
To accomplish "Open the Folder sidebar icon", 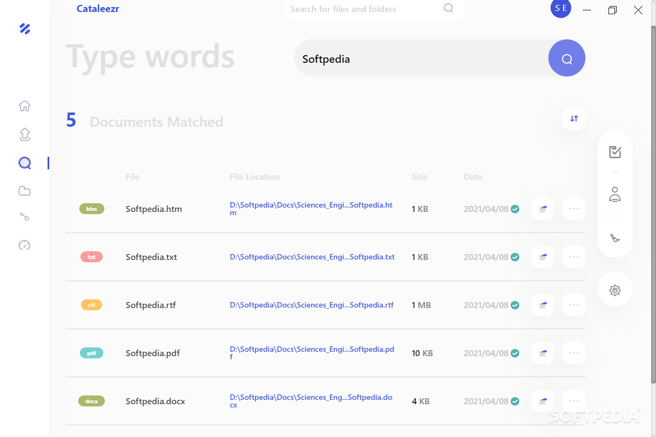I will coord(25,191).
